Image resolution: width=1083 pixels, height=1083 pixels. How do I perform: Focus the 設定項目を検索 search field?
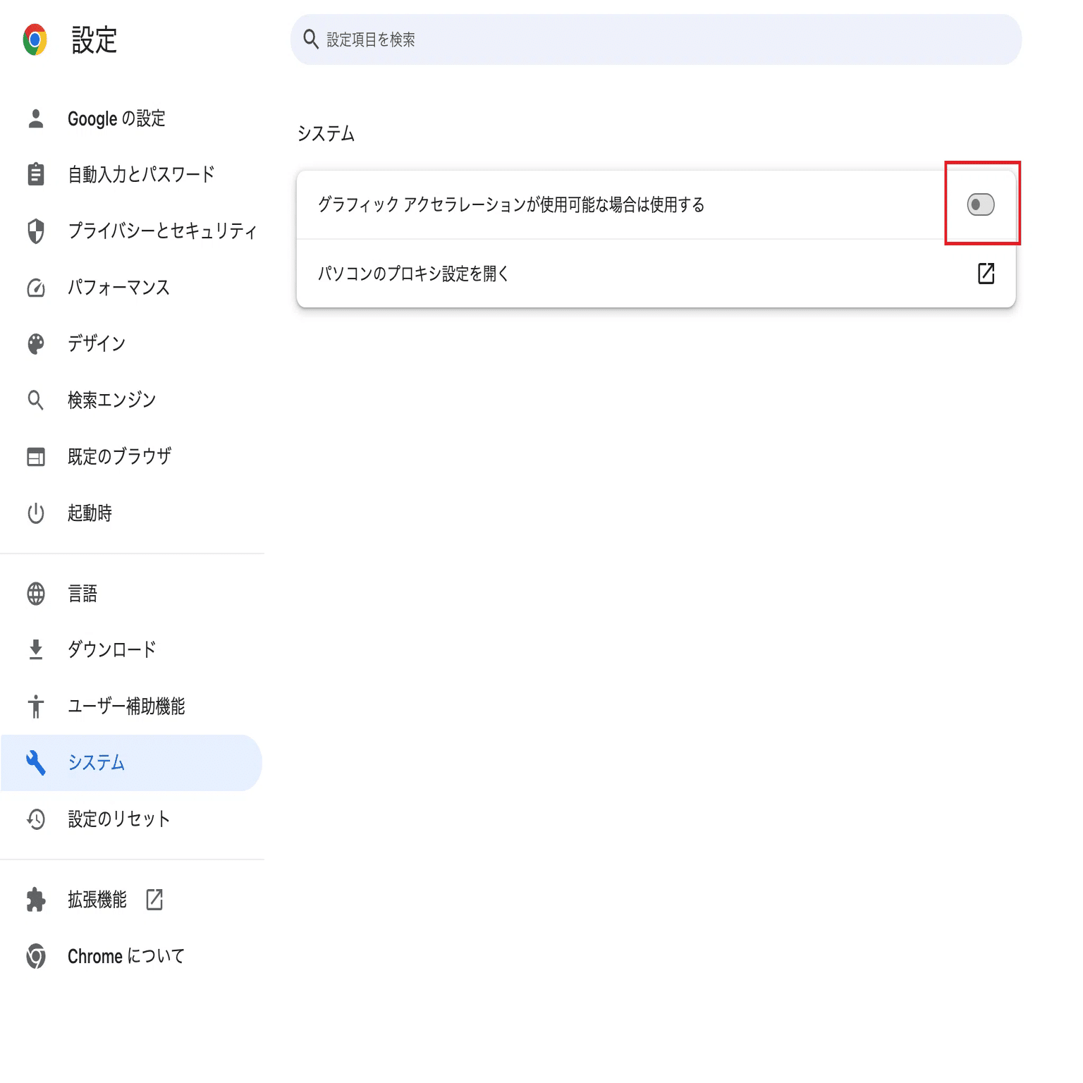point(635,39)
